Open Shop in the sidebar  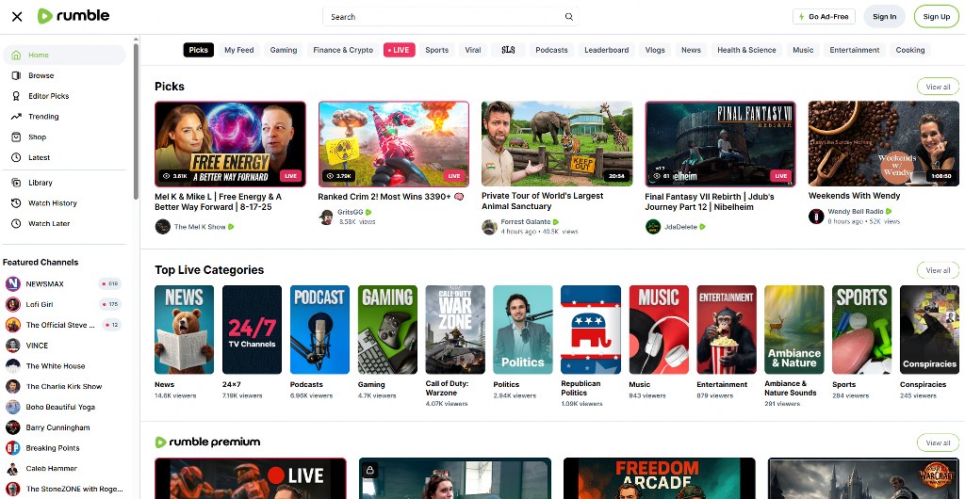(65, 137)
